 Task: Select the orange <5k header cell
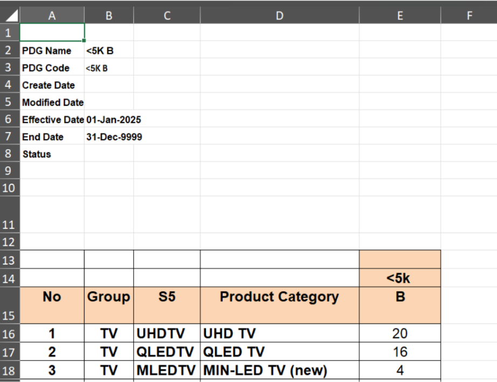pyautogui.click(x=399, y=278)
